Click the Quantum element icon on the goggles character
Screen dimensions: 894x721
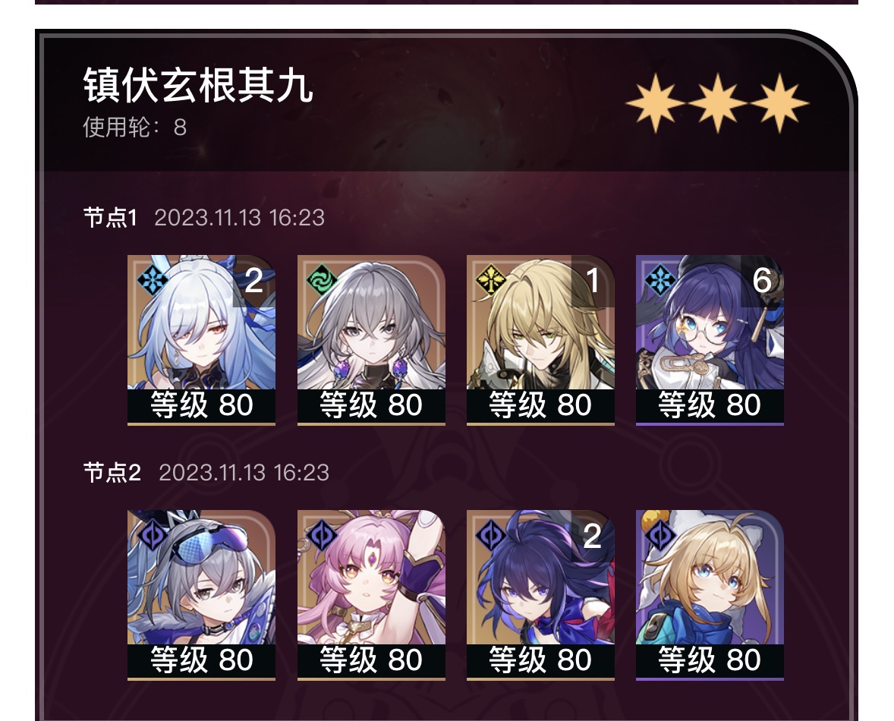153,536
